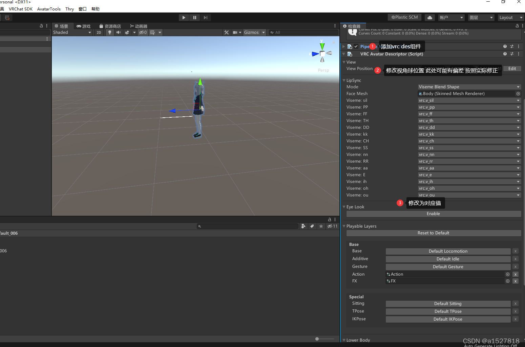Image resolution: width=525 pixels, height=347 pixels.
Task: Toggle 2D mode in Scene view
Action: pos(99,32)
